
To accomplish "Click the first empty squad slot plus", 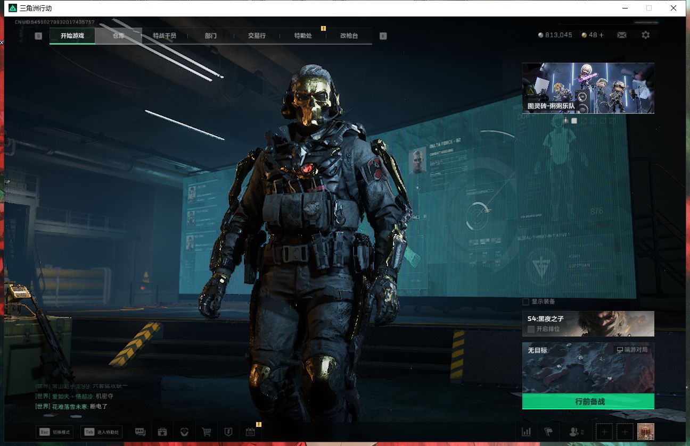I will click(x=604, y=432).
